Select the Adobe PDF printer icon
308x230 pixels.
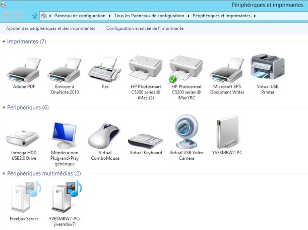(x=24, y=70)
